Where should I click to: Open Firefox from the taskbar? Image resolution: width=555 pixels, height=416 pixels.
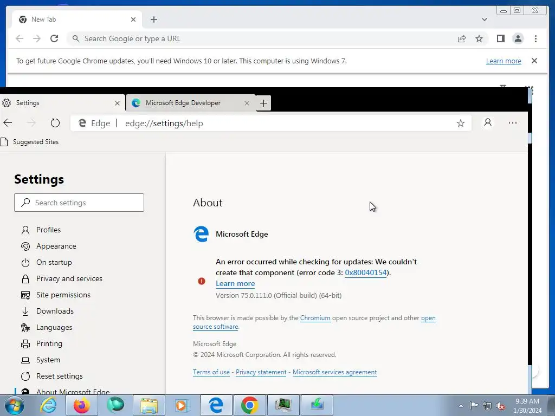(x=81, y=405)
